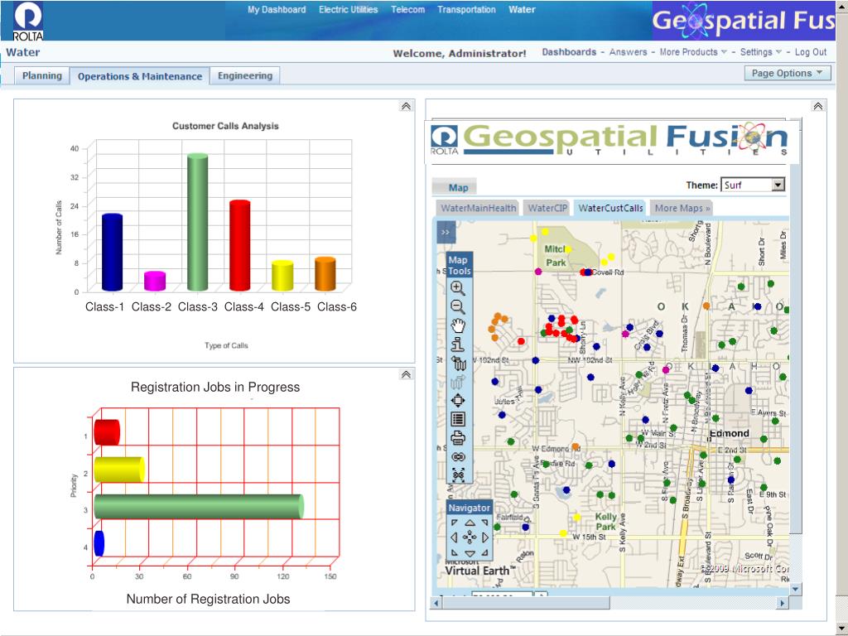848x636 pixels.
Task: Go to My Dashboard
Action: [x=277, y=10]
